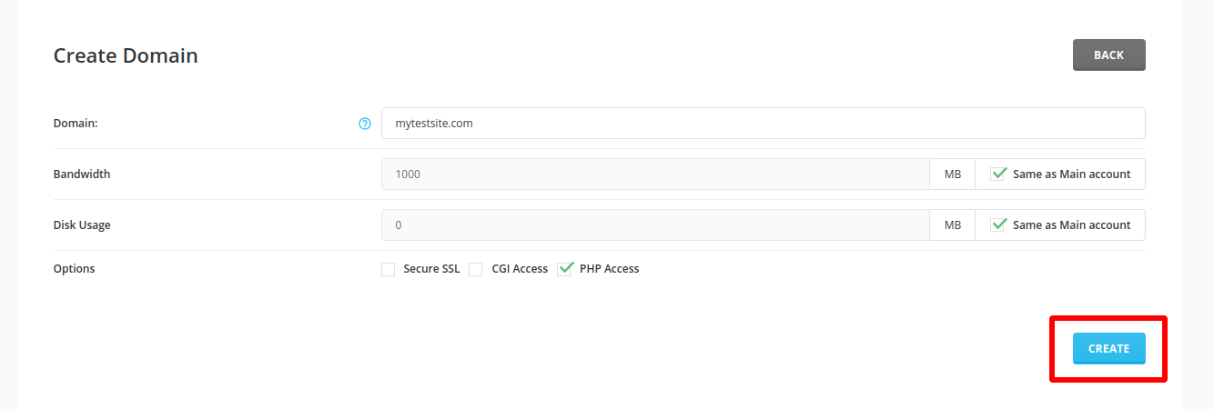Click the 'Domain:' row label

coord(76,124)
